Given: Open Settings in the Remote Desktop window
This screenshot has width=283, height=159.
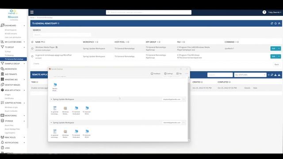Looking at the screenshot, I should (168, 74).
